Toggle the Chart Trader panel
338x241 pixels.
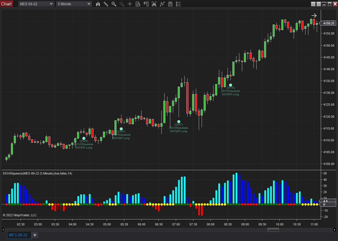[146, 4]
